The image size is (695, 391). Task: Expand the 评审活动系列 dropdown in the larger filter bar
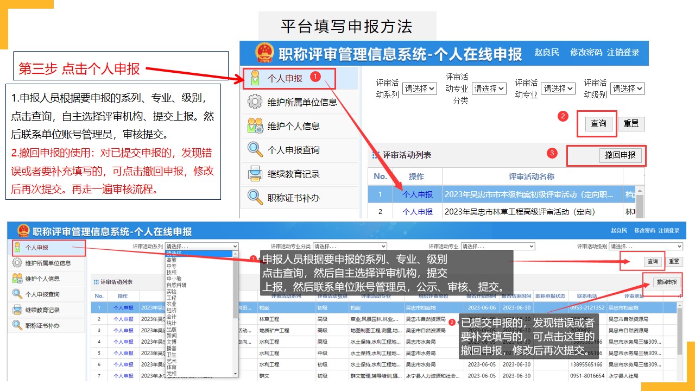pos(420,89)
